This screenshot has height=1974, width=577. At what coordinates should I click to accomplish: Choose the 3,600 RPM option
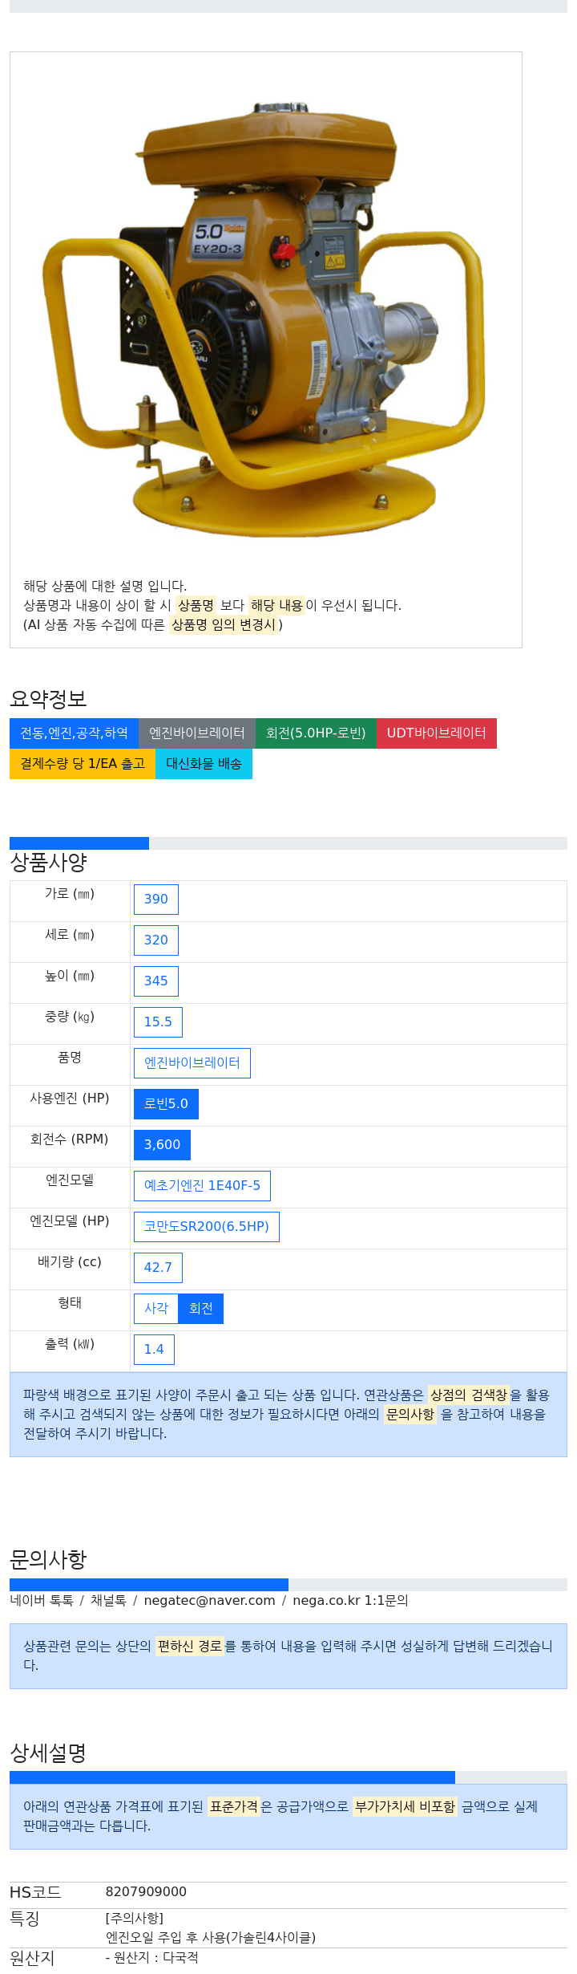pos(162,1145)
